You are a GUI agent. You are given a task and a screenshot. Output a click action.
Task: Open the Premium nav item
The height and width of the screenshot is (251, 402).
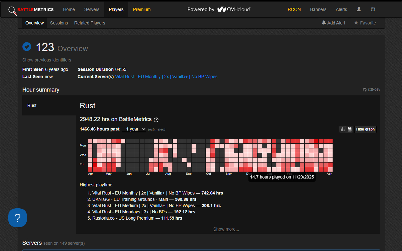[142, 9]
